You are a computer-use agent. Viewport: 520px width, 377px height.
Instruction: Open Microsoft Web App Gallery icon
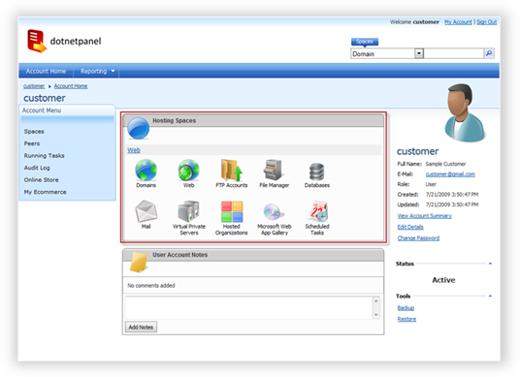274,211
